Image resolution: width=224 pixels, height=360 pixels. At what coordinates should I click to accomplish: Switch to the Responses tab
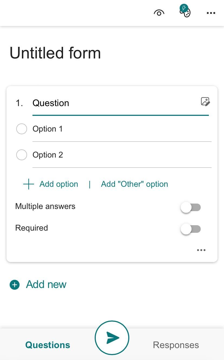176,345
